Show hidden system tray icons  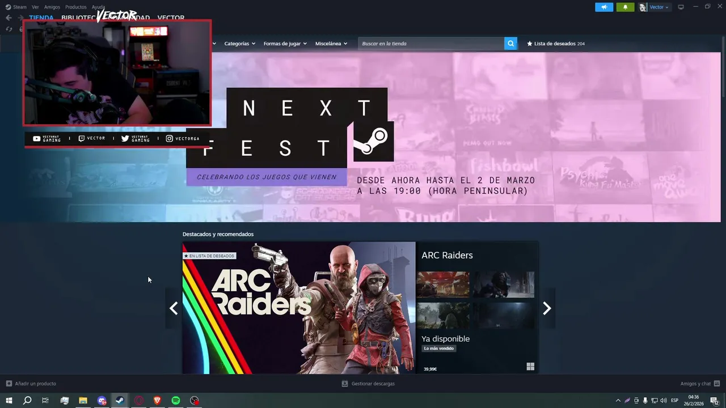(618, 401)
